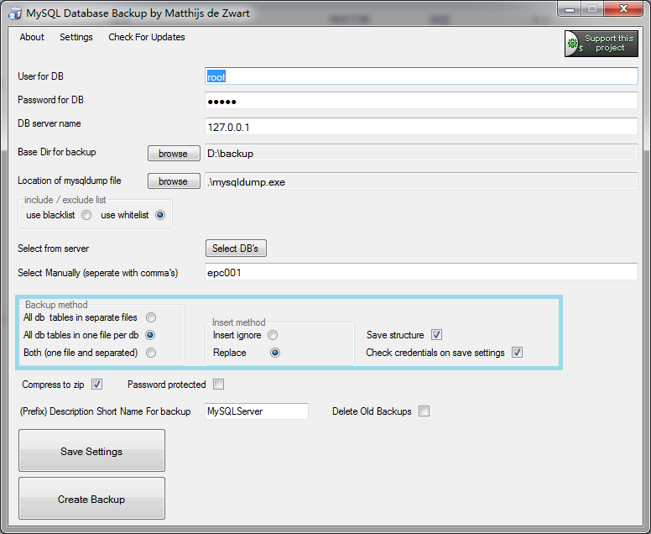The width and height of the screenshot is (651, 534).
Task: Select Replace insert method
Action: coord(275,353)
